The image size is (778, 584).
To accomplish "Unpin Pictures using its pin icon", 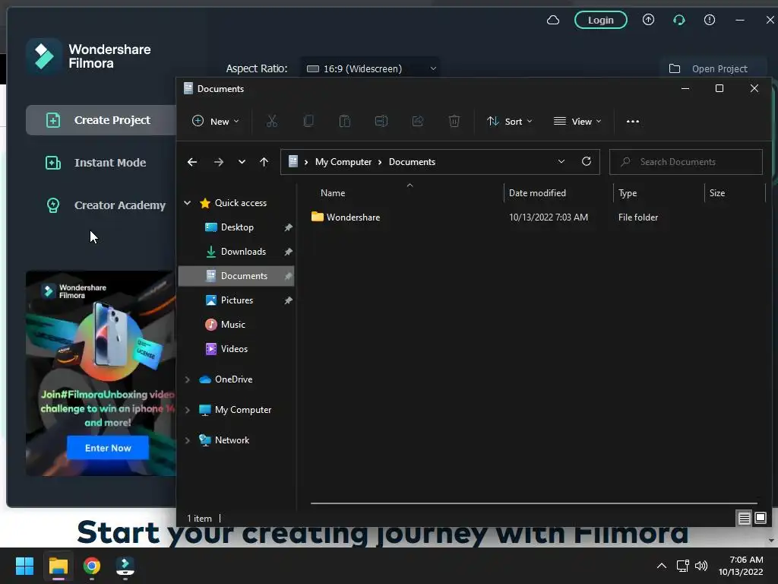I will pyautogui.click(x=288, y=300).
